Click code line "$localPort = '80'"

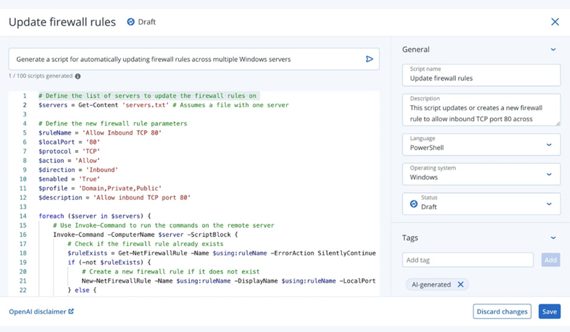(69, 142)
